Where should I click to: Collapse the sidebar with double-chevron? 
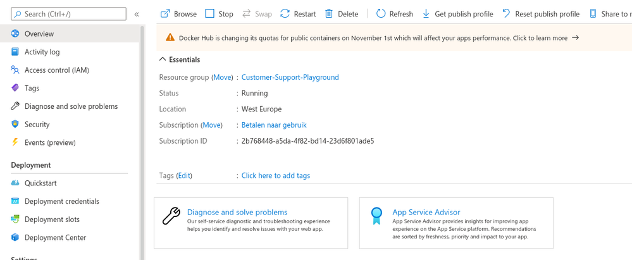[137, 14]
